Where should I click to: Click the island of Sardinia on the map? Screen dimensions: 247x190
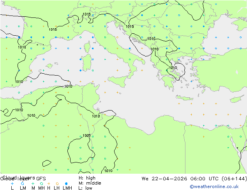pyautogui.click(x=86, y=63)
